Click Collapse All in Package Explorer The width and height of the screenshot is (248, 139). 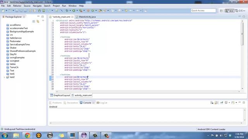pos(34,22)
